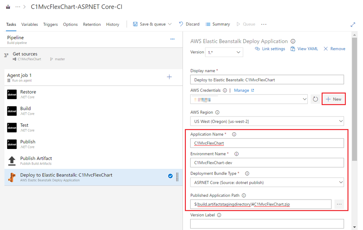Open AWS Credentials dropdown
Screen dimensions: 363x230
249,99
